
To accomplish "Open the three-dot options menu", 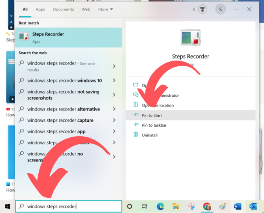I will click(236, 9).
